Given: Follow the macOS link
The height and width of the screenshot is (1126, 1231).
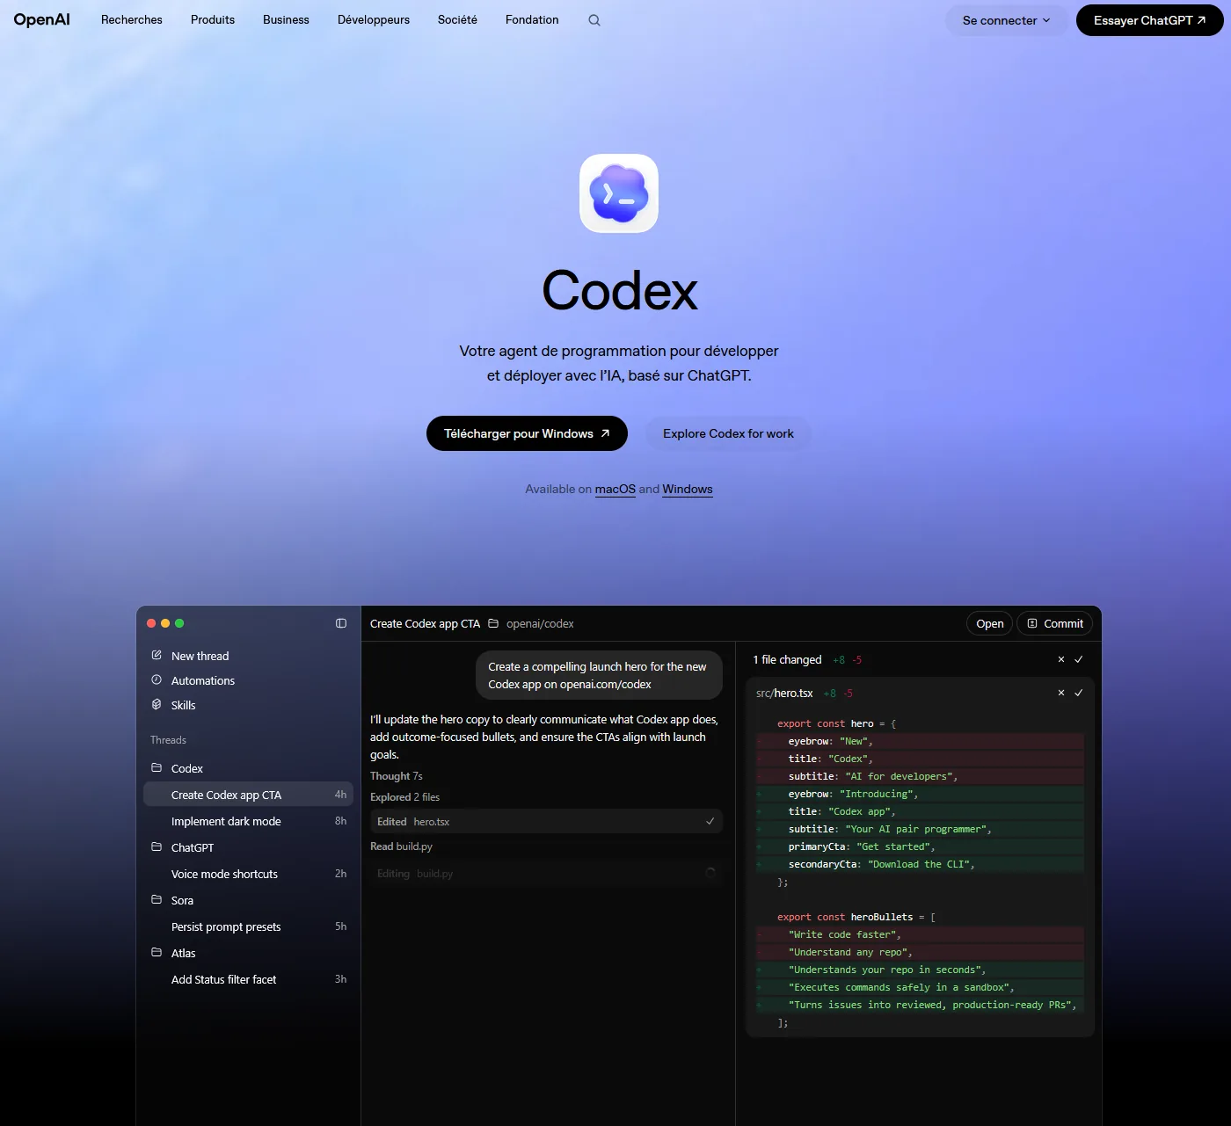Looking at the screenshot, I should click(x=615, y=489).
